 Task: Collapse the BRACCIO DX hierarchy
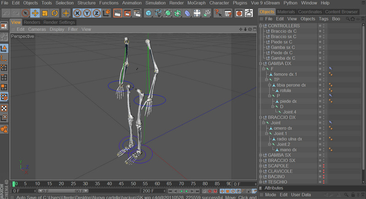pos(261,117)
